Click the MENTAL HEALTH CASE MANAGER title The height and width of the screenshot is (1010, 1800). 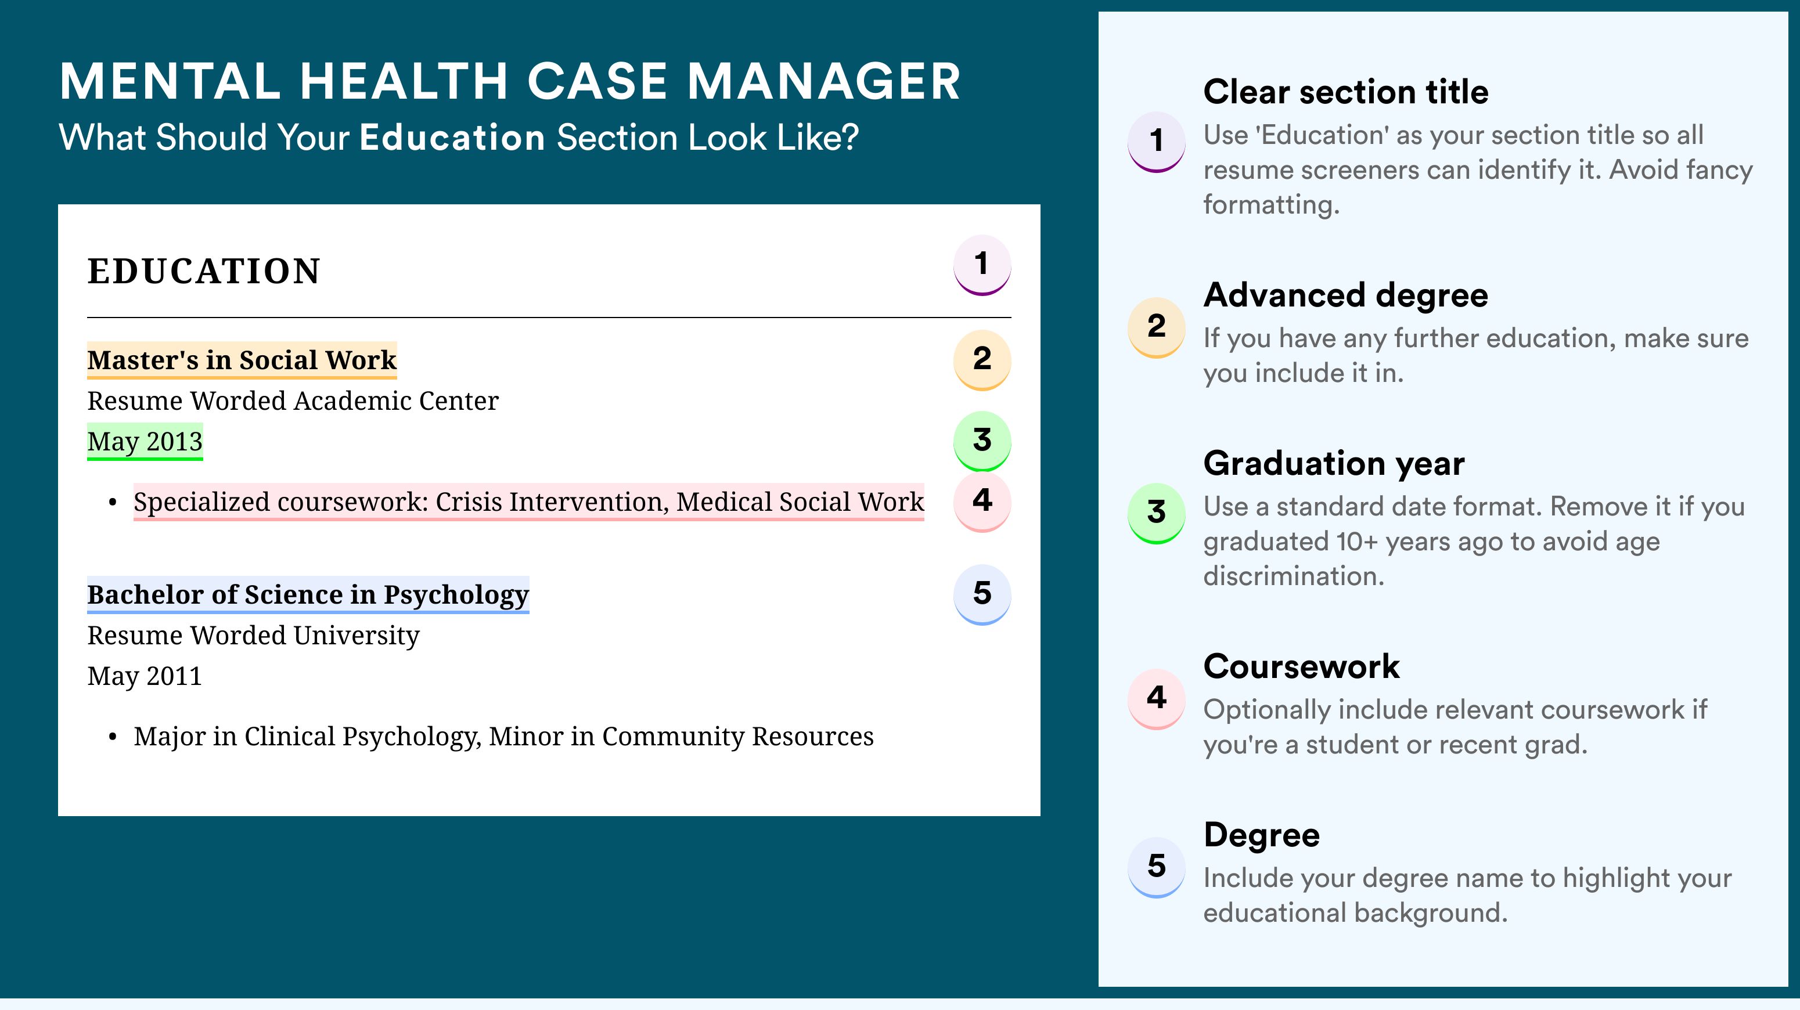tap(510, 82)
